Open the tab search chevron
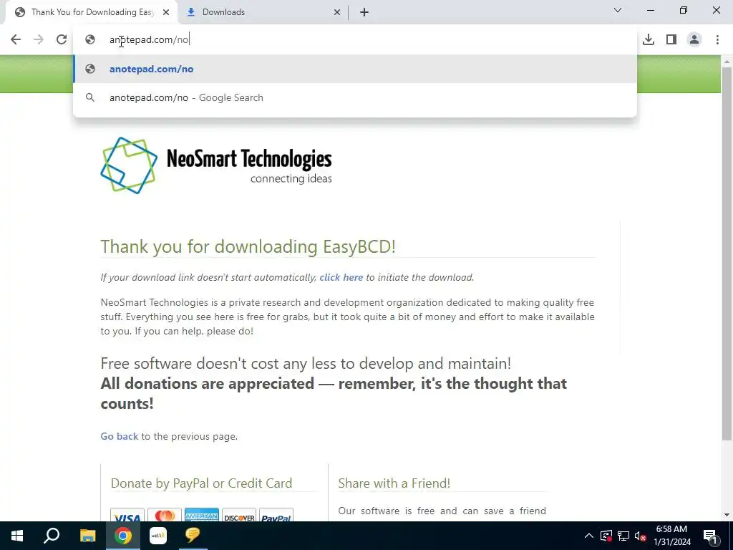Image resolution: width=733 pixels, height=550 pixels. click(x=618, y=10)
